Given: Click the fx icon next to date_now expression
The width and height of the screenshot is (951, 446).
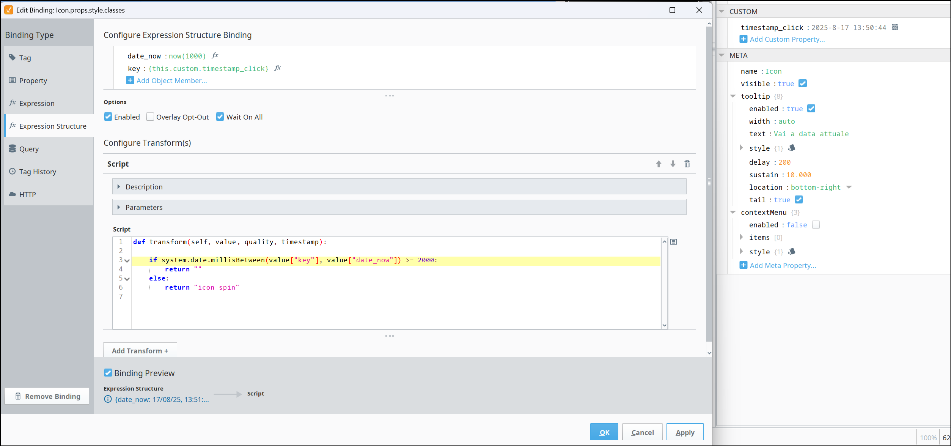Looking at the screenshot, I should click(x=215, y=55).
